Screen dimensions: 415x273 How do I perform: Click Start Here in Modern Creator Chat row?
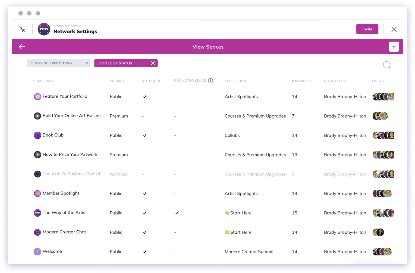click(x=238, y=232)
